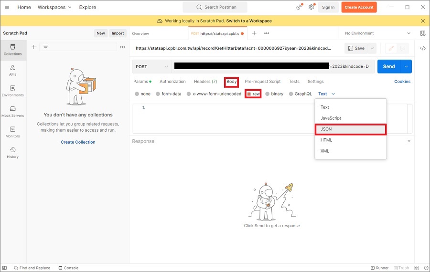430x272 pixels.
Task: Open Mock Servers panel
Action: (x=13, y=111)
